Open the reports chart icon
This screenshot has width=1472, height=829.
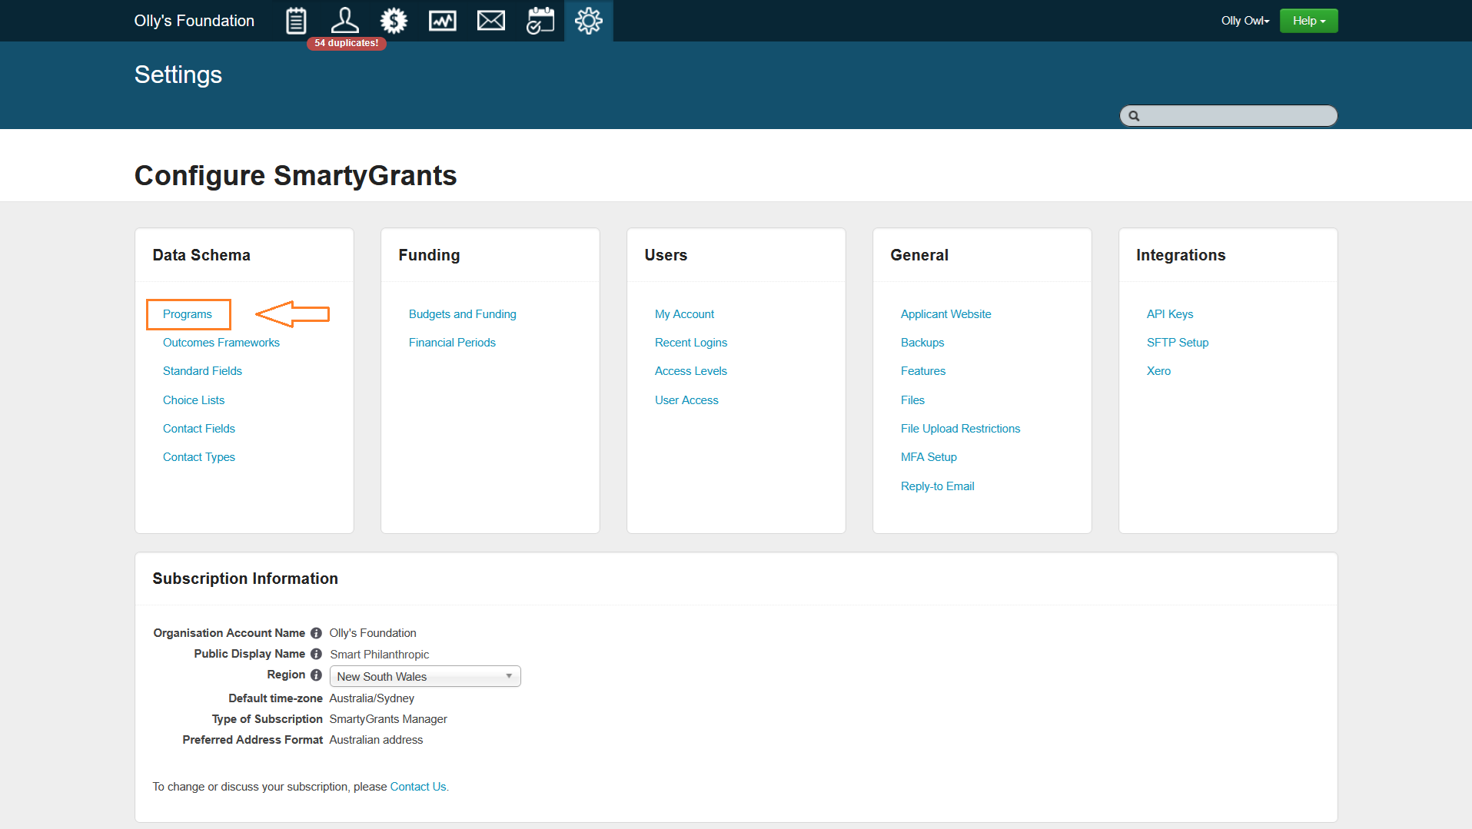pyautogui.click(x=442, y=21)
